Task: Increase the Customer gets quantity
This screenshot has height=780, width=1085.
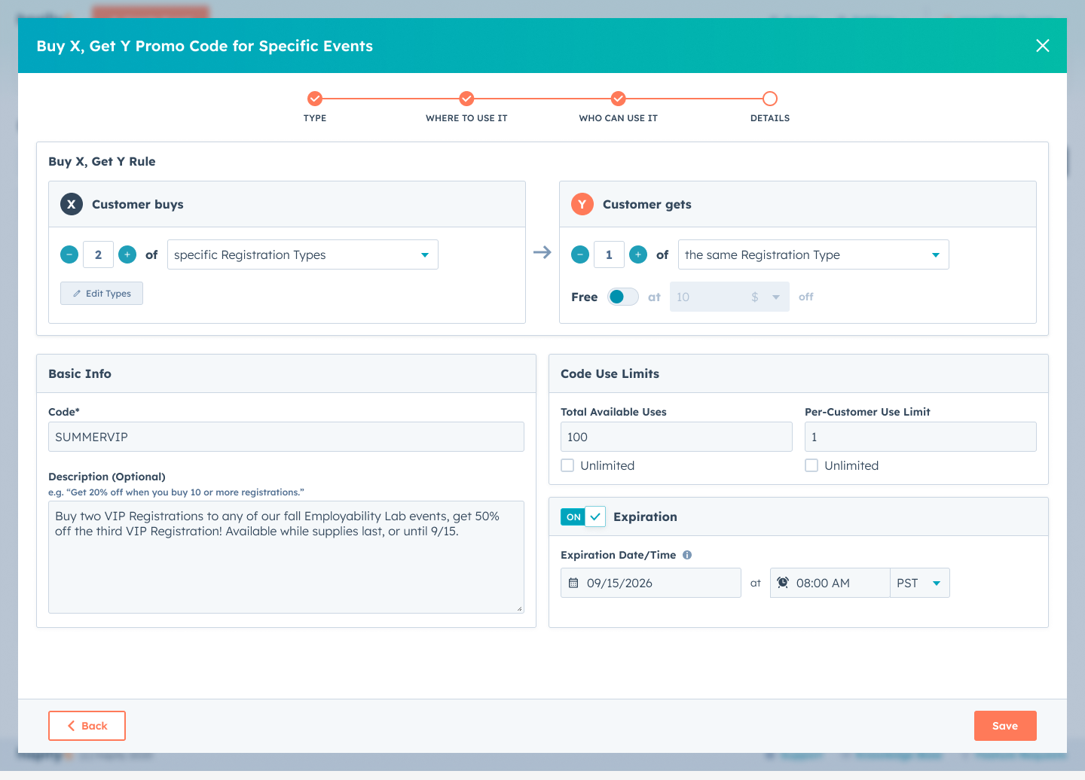Action: click(x=638, y=254)
